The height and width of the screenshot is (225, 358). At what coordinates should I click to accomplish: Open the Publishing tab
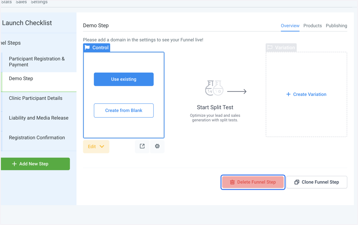point(337,26)
